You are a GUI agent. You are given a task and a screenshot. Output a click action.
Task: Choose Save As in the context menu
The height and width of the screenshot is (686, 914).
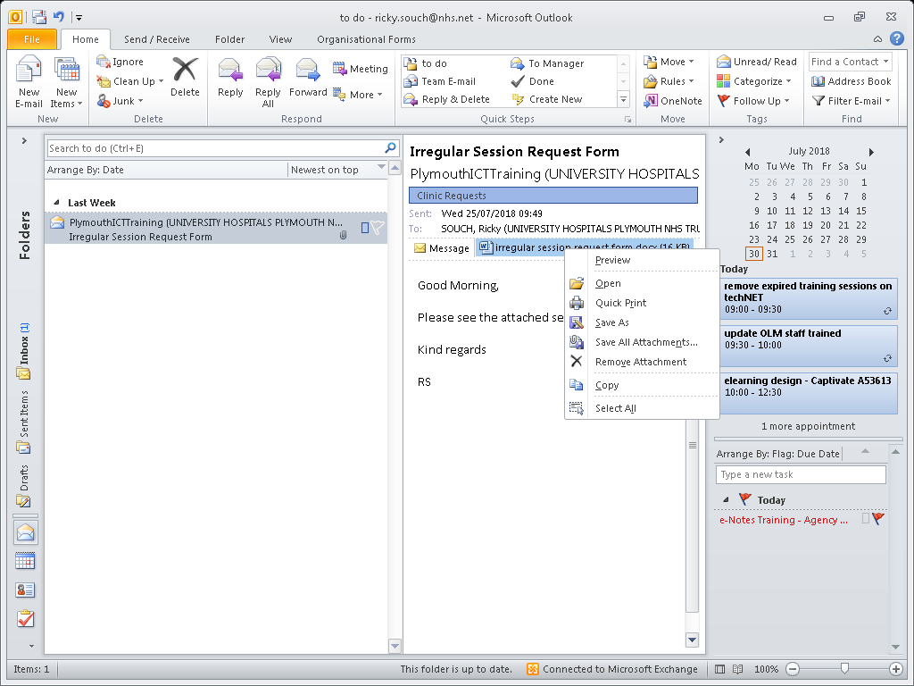tap(612, 322)
